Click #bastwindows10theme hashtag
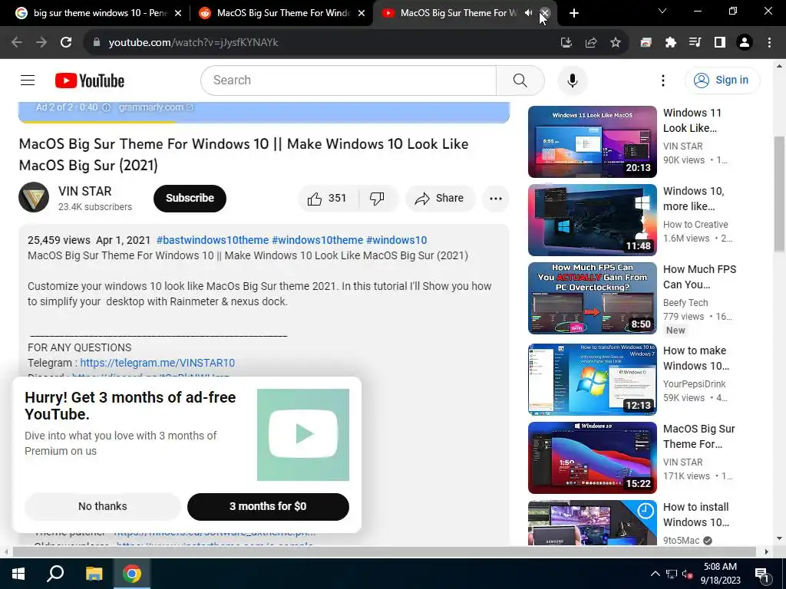Viewport: 786px width, 589px height. tap(213, 240)
